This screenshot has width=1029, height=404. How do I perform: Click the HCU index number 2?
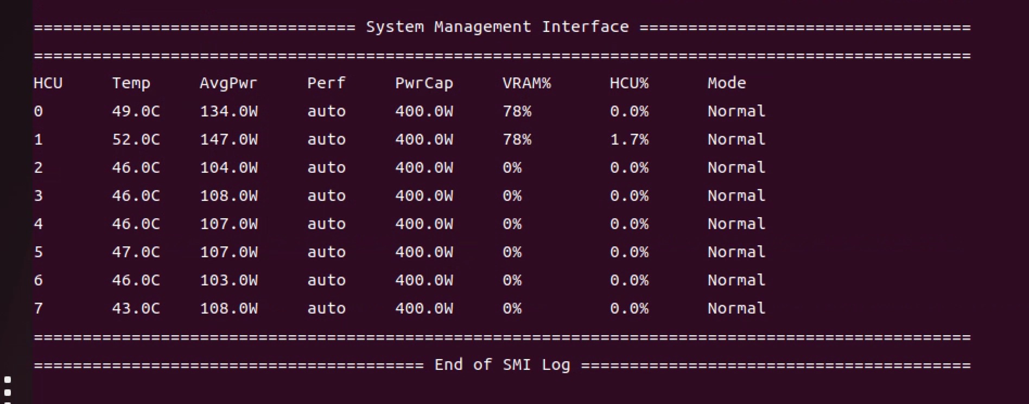coord(38,167)
